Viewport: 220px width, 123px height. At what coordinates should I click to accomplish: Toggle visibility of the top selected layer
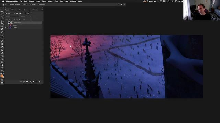[x=6, y=23]
